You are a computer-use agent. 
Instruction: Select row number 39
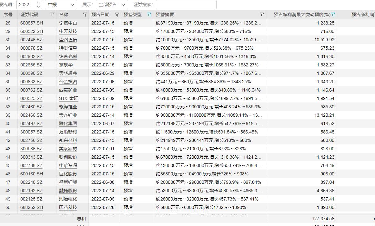[8, 115]
